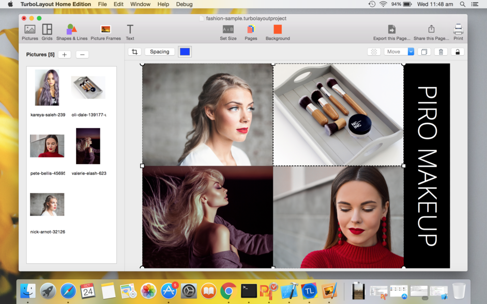Open Time Machine menu bar icon

[x=372, y=4]
